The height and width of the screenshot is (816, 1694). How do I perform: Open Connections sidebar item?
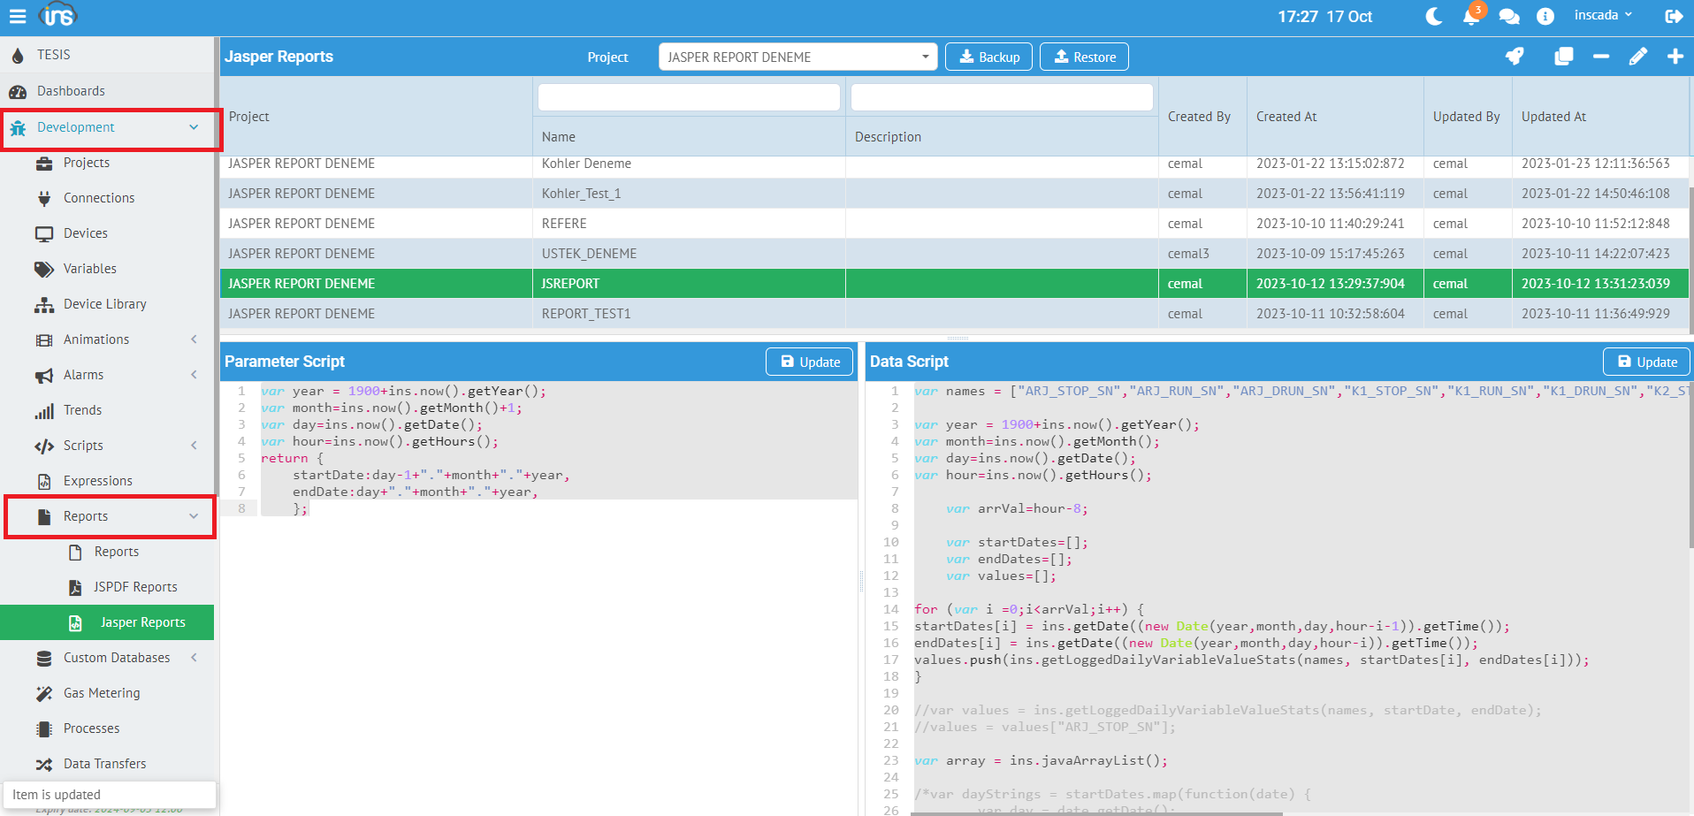(107, 198)
